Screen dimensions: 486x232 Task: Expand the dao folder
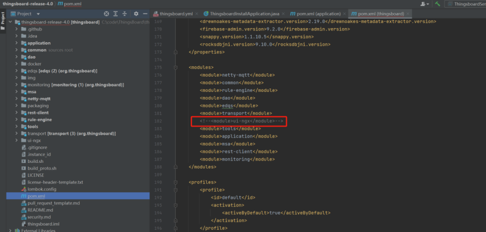(x=16, y=57)
